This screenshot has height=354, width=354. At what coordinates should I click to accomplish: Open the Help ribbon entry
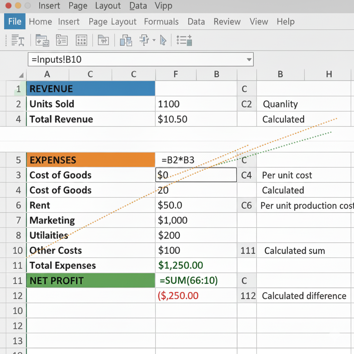tap(286, 21)
